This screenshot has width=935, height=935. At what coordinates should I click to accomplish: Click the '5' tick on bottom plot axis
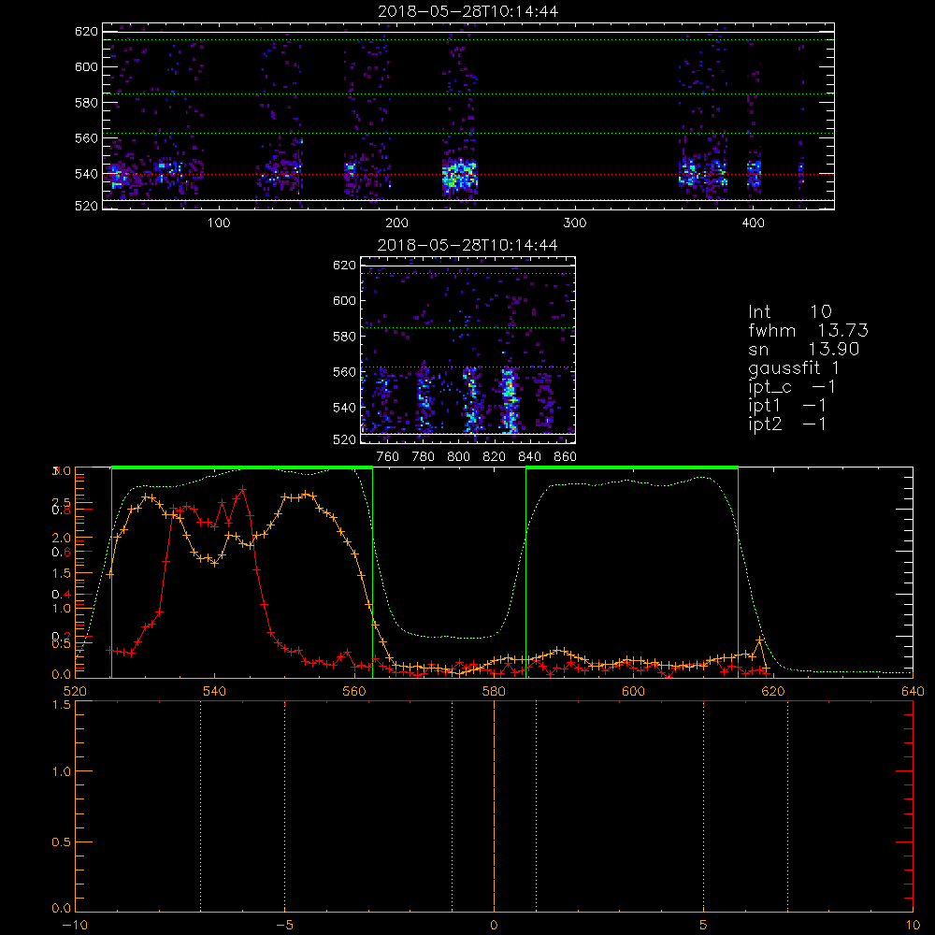[x=704, y=926]
